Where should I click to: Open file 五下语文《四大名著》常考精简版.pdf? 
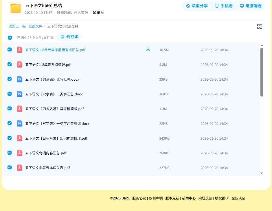(x=54, y=109)
